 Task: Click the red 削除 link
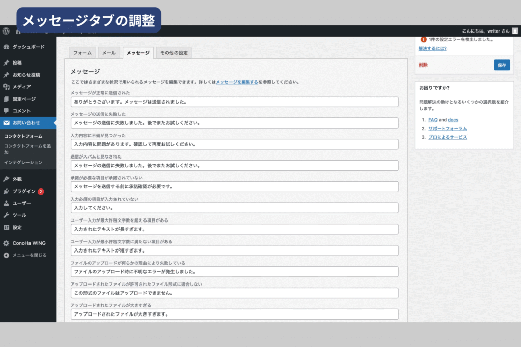(x=423, y=65)
